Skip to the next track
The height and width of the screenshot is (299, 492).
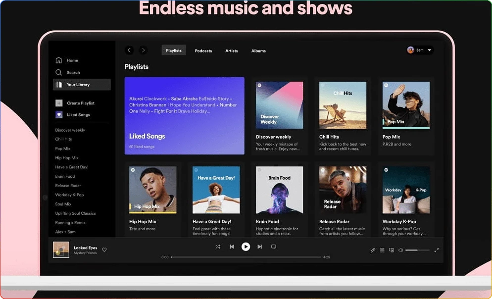259,247
